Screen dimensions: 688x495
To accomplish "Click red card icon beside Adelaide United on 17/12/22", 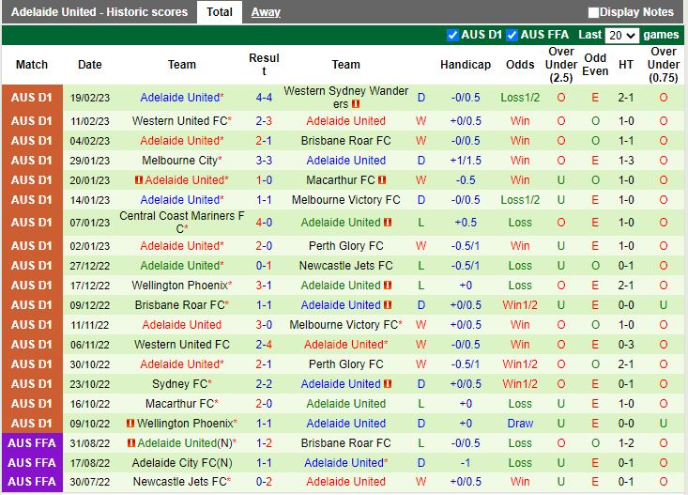I will (x=388, y=285).
